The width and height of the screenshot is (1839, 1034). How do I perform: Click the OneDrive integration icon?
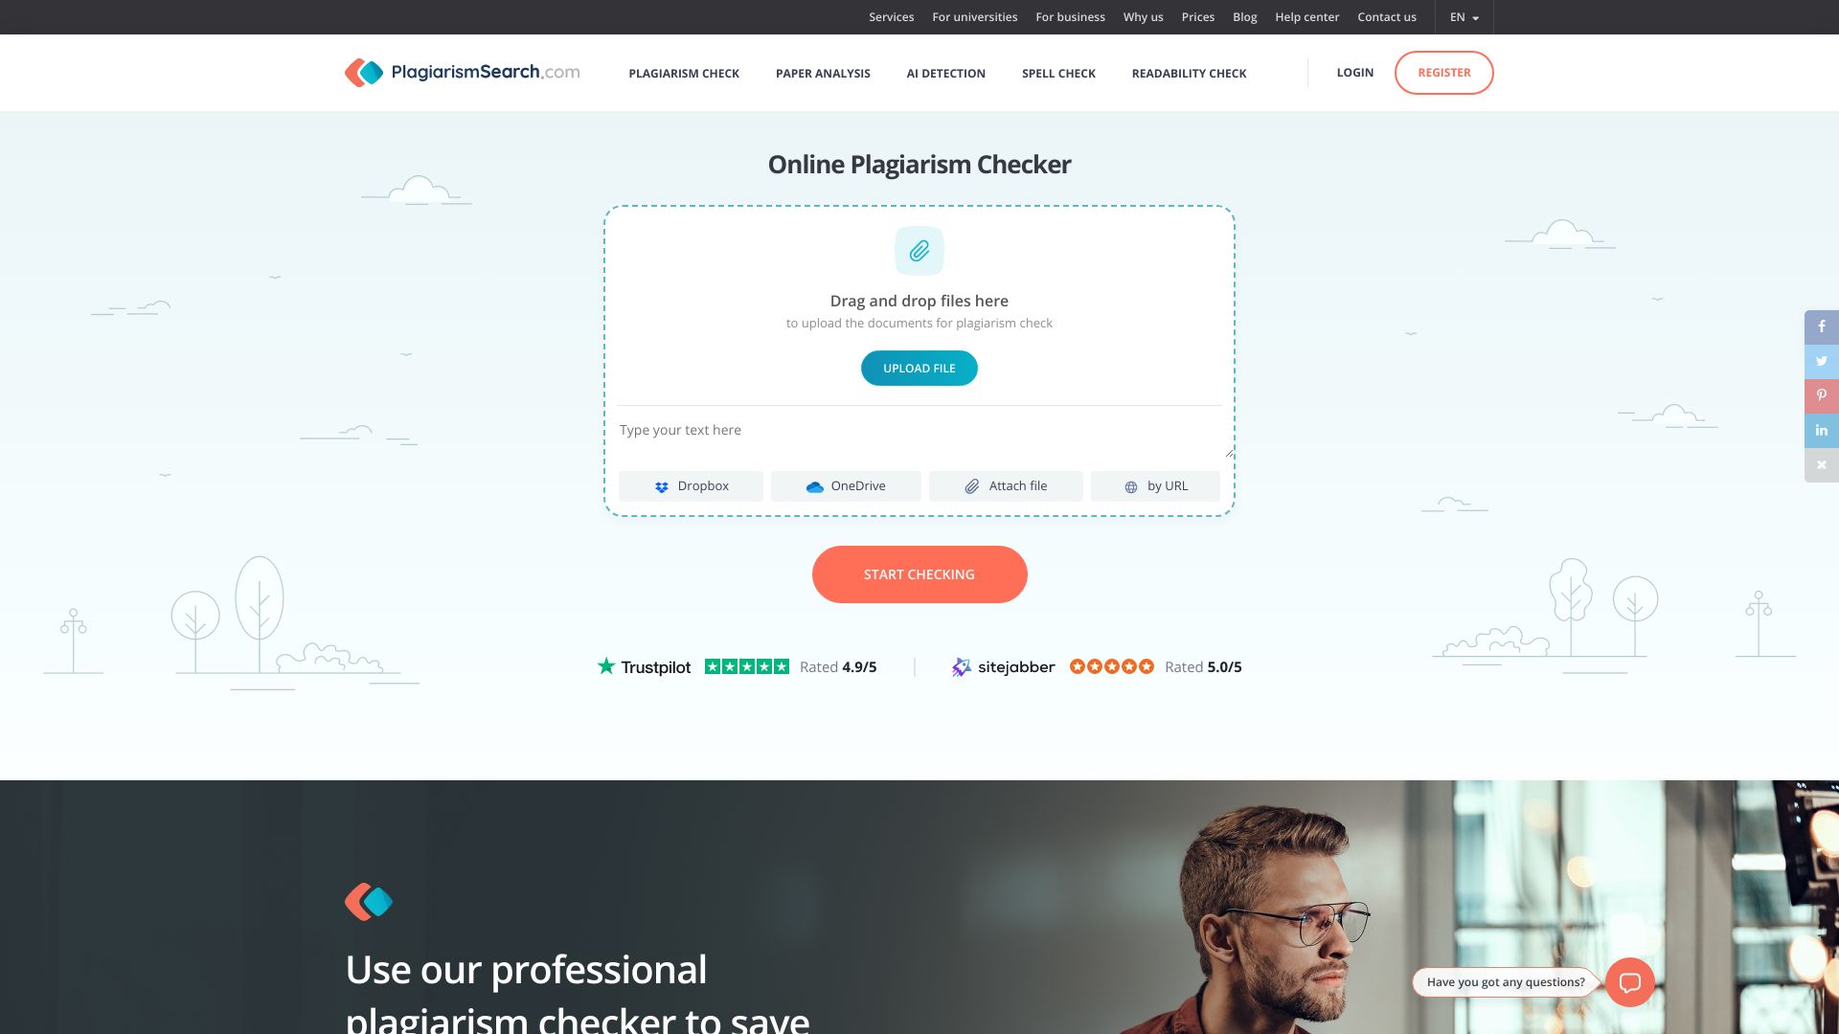[x=815, y=486]
